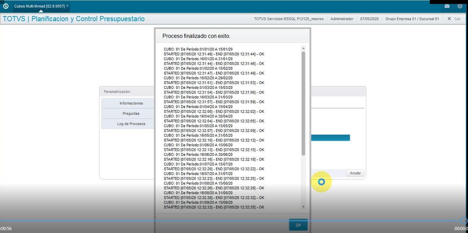
Task: Click the video timeline end handle
Action: click(464, 221)
